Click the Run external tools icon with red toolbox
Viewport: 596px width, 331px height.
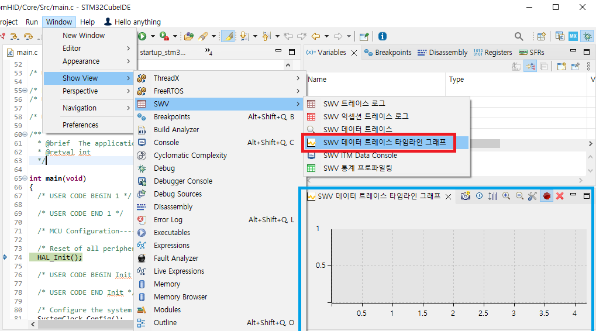164,36
